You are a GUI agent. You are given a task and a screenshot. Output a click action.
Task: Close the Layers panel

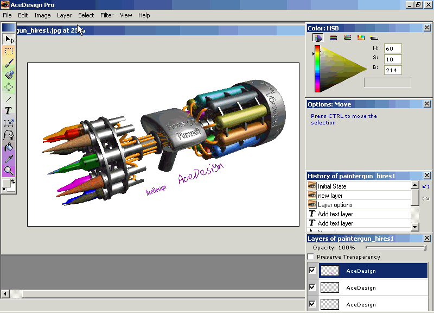pyautogui.click(x=427, y=238)
